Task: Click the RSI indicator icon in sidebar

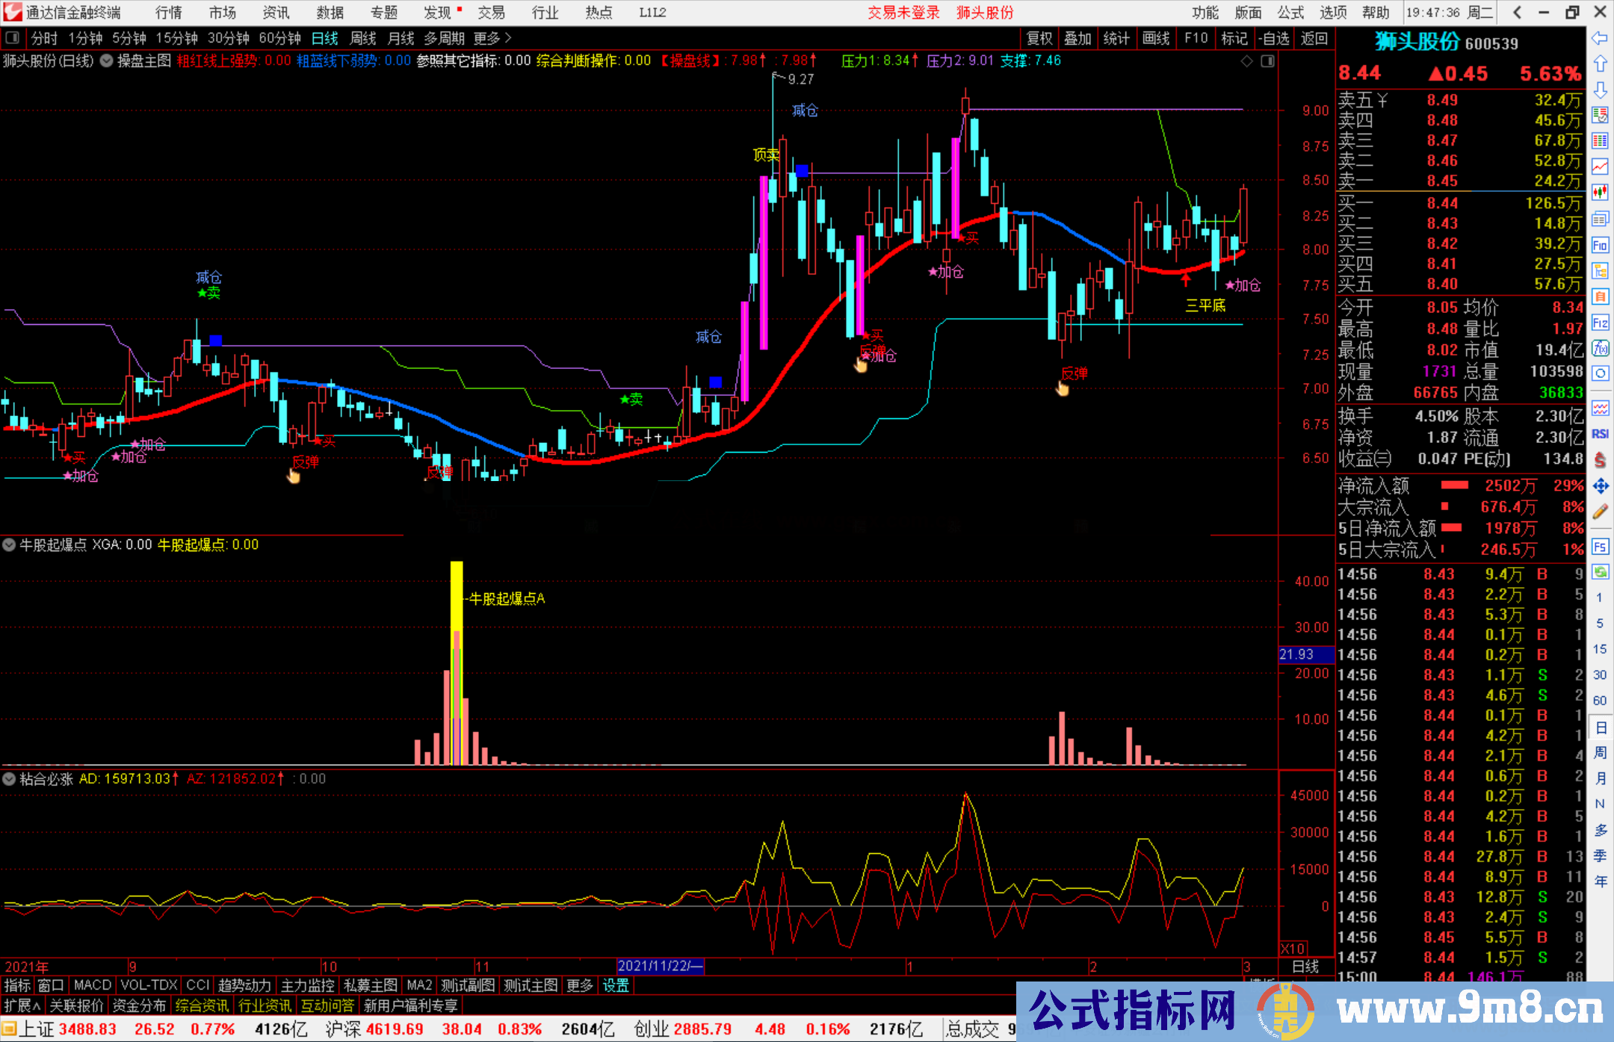Action: click(1600, 434)
